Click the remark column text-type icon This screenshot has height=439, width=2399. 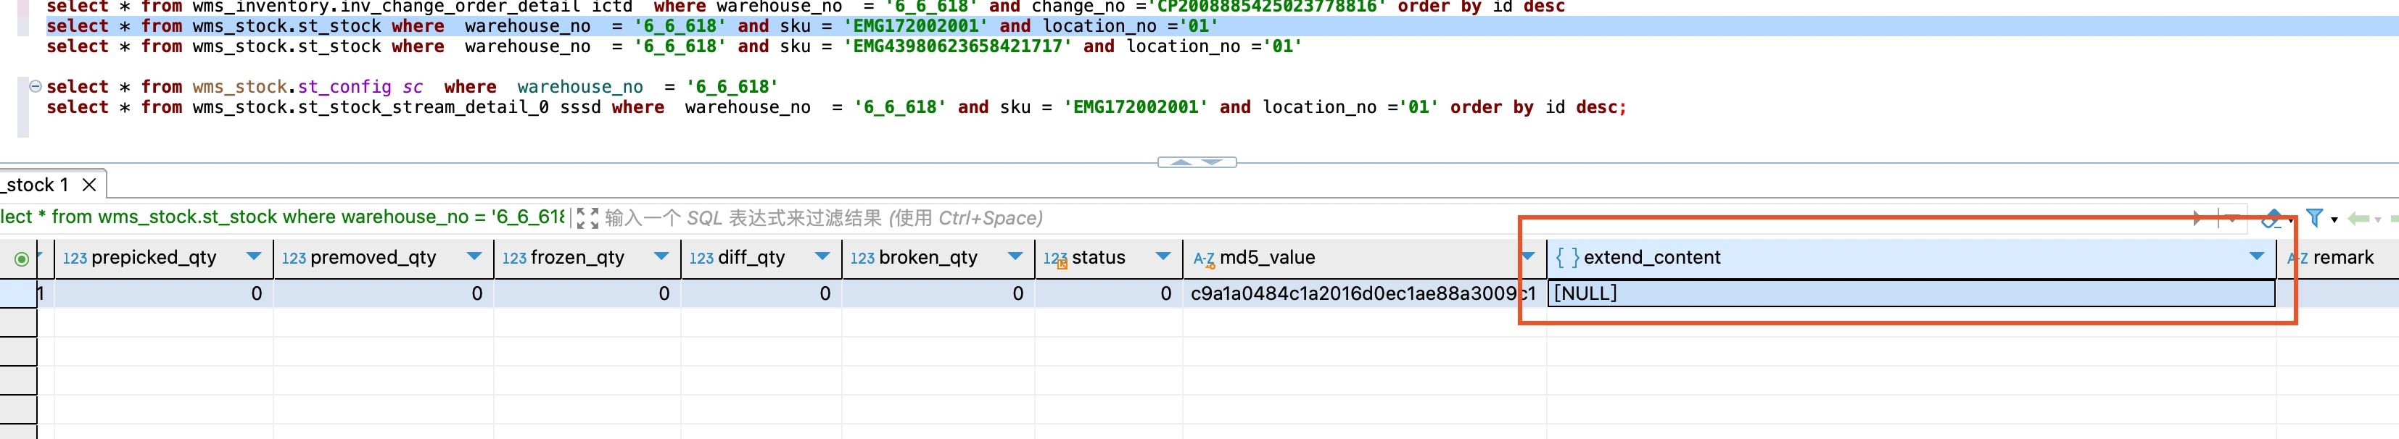point(2297,259)
